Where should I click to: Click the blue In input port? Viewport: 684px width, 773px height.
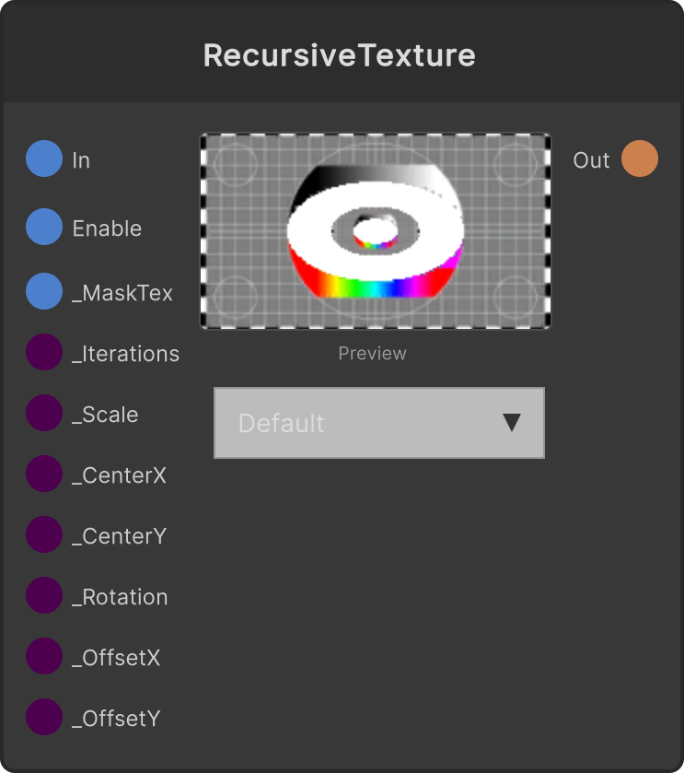pos(44,158)
